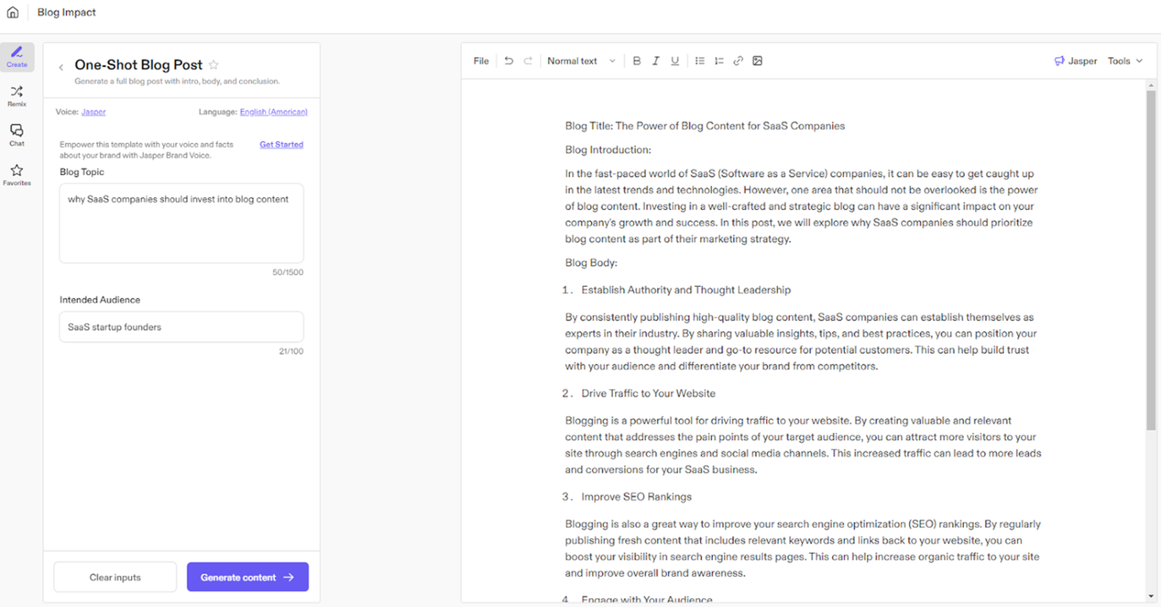Insert an image into the document
The height and width of the screenshot is (607, 1161).
pyautogui.click(x=757, y=61)
